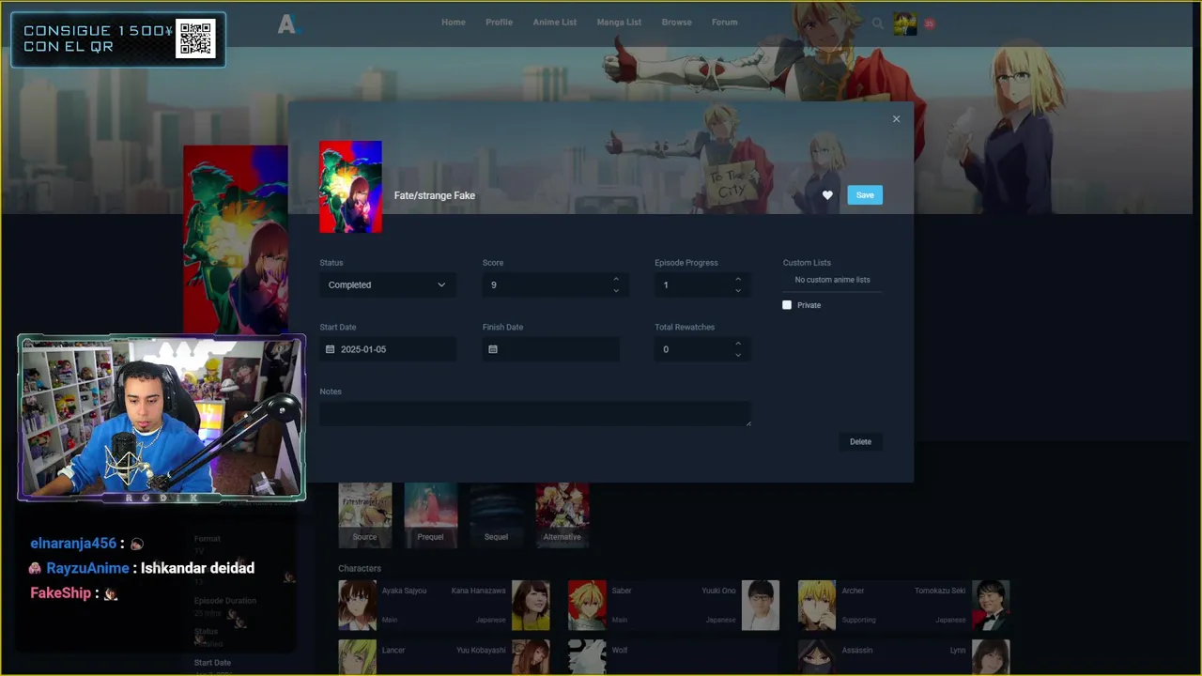Open the Forum menu item
1202x676 pixels.
pyautogui.click(x=724, y=23)
